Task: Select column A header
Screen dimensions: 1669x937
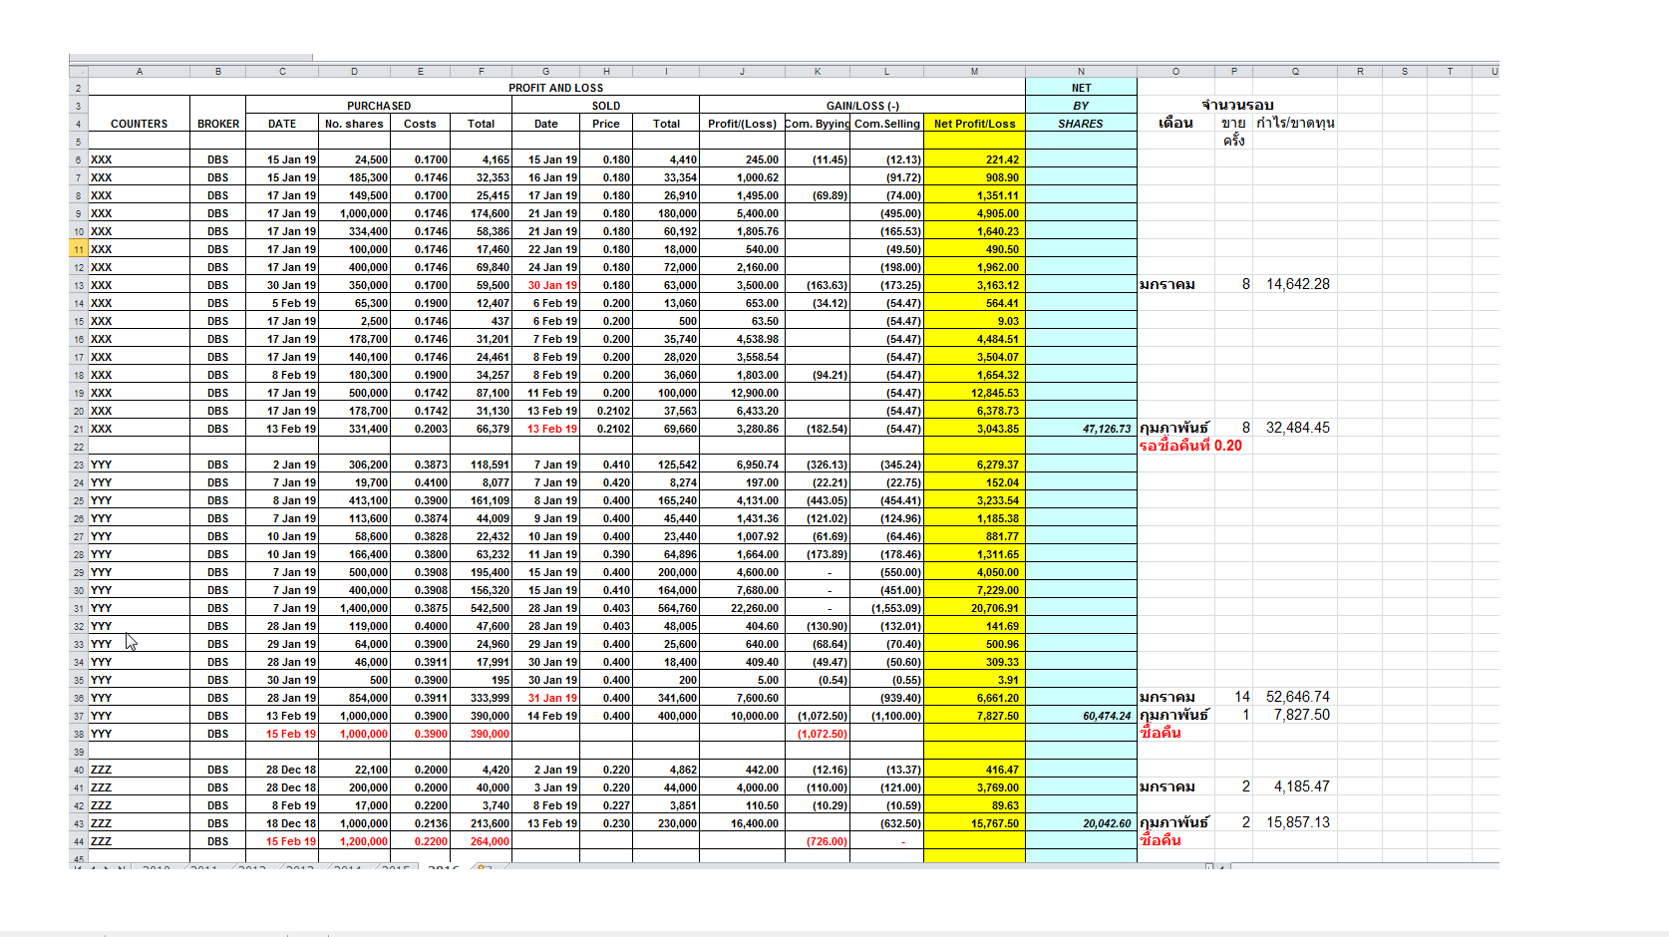Action: [140, 72]
